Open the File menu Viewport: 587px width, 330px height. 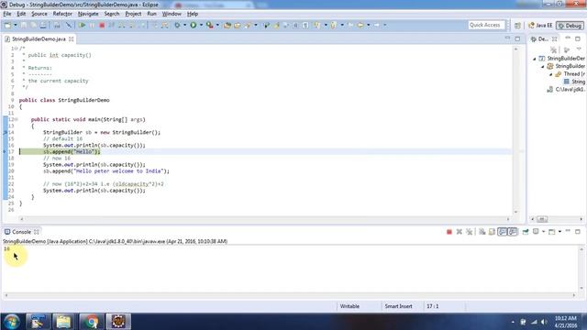[x=7, y=14]
